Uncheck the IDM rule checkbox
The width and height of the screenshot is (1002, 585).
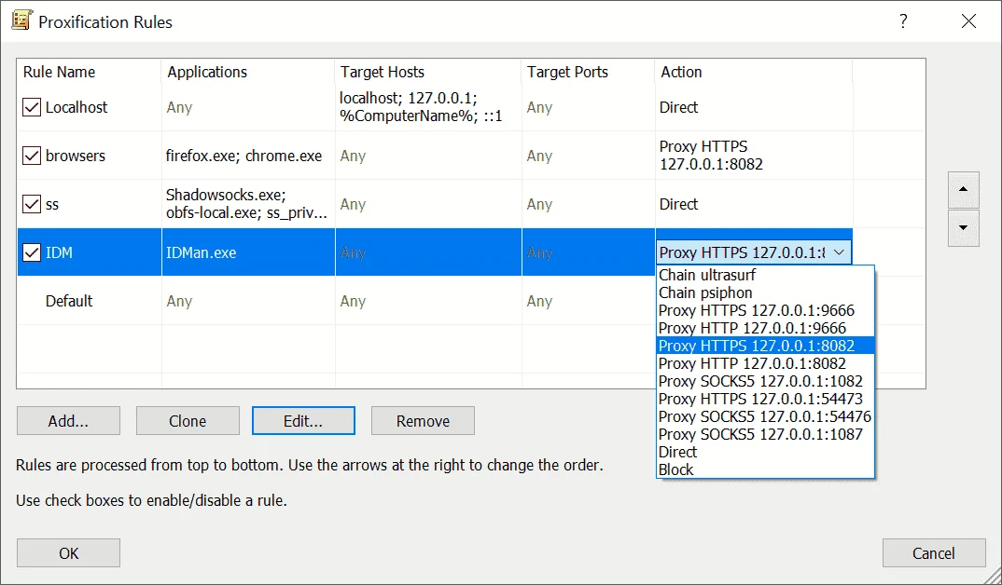coord(32,252)
